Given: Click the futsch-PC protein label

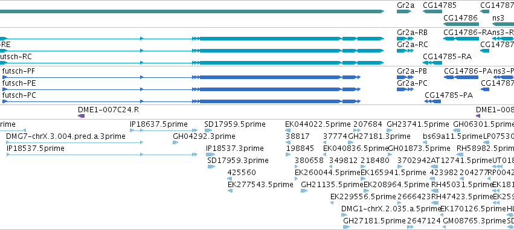Looking at the screenshot, I should (19, 95).
